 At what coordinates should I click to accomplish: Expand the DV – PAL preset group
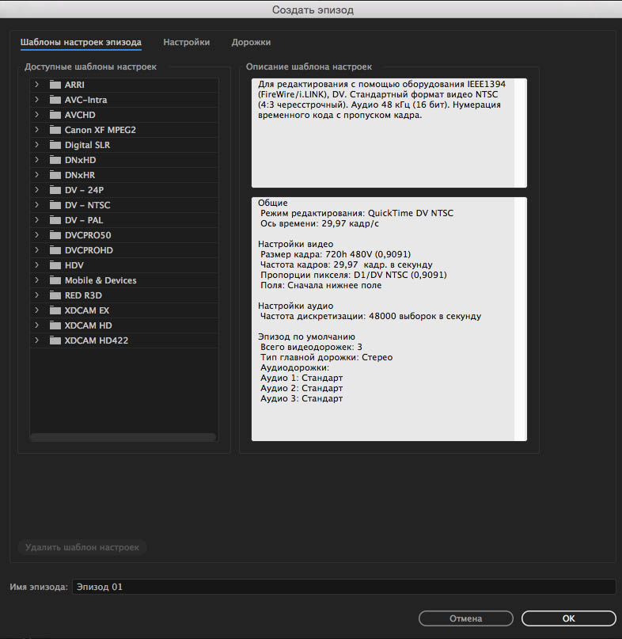coord(36,220)
